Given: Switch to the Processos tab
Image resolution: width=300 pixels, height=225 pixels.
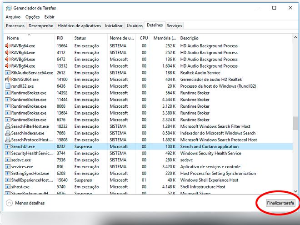Looking at the screenshot, I should point(15,25).
